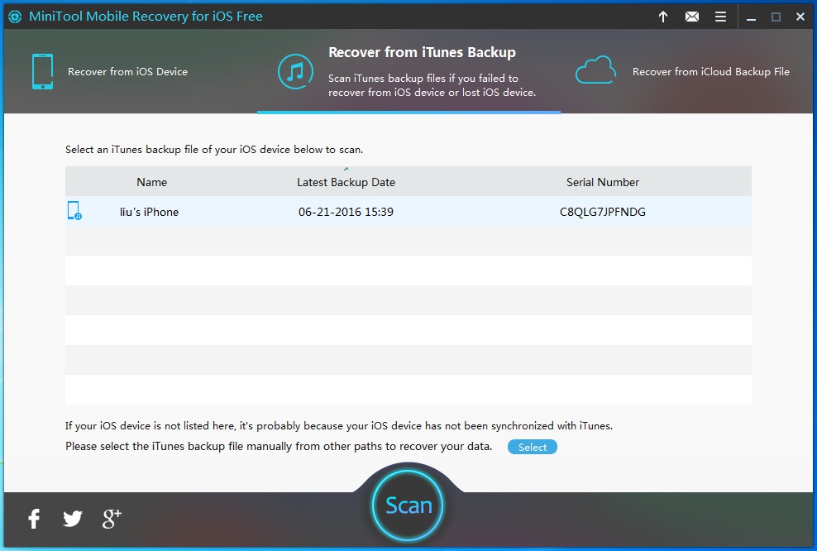Open the email feedback envelope icon
Screen dimensions: 817x551
coord(692,17)
